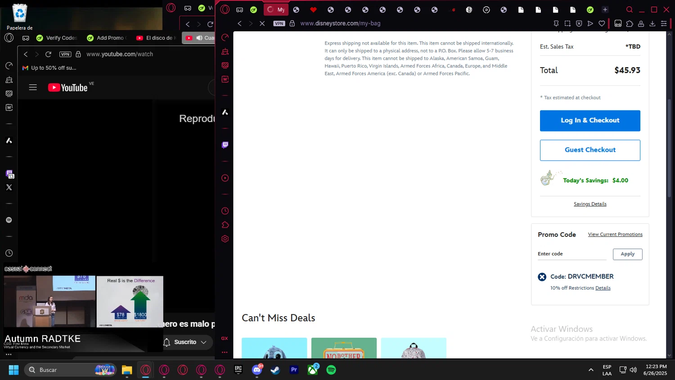675x380 pixels.
Task: Open Settings gear in Disney Store window sidebar
Action: 225,239
